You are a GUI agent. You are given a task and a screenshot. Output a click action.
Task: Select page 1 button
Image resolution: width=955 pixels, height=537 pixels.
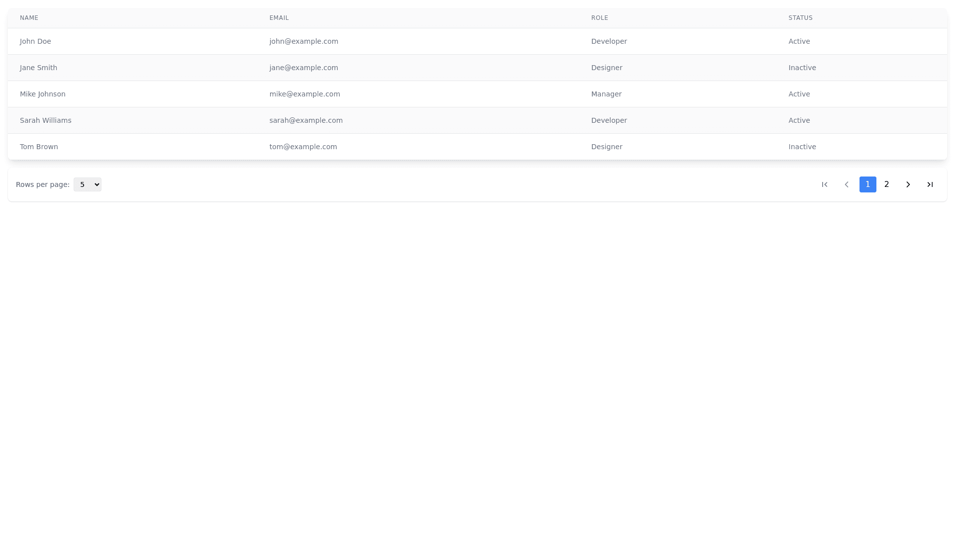(868, 184)
